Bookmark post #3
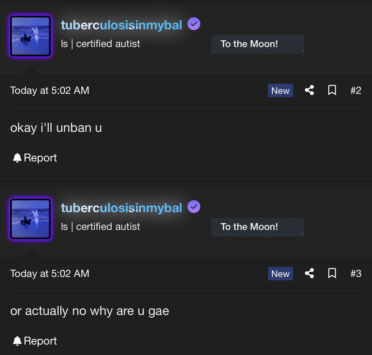This screenshot has width=372, height=355. 332,273
